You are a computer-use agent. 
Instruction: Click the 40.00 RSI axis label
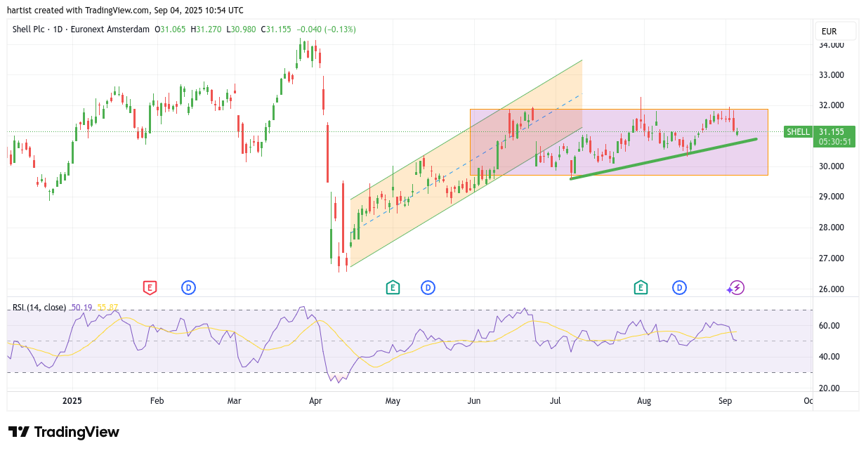pyautogui.click(x=829, y=357)
